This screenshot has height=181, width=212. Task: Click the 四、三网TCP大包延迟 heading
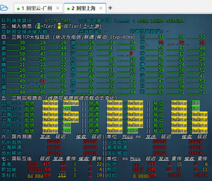(25, 37)
